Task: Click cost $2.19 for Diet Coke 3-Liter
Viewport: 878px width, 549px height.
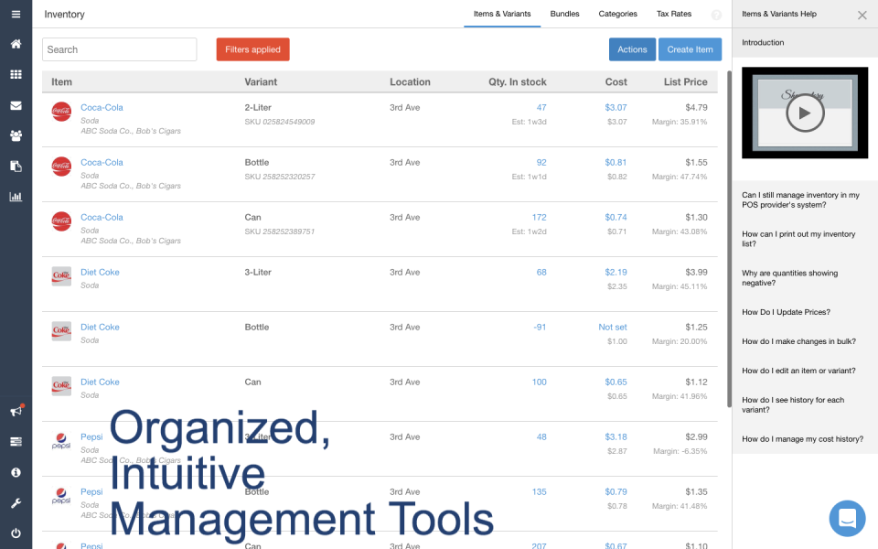Action: [616, 273]
